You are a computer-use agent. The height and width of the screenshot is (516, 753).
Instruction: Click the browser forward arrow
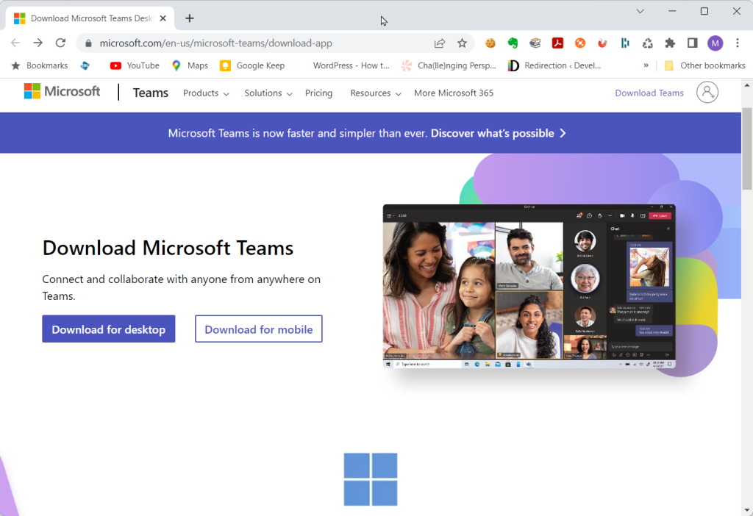(38, 43)
